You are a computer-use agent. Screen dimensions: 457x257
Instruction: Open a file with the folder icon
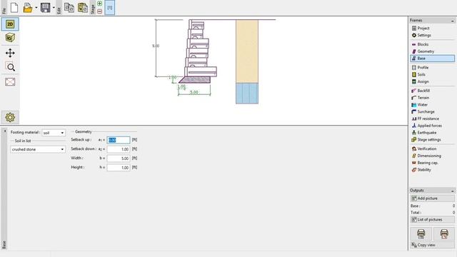[x=28, y=8]
